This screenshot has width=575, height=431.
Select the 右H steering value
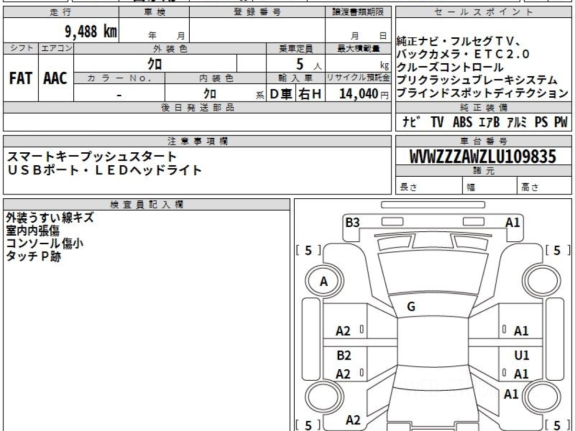click(310, 94)
